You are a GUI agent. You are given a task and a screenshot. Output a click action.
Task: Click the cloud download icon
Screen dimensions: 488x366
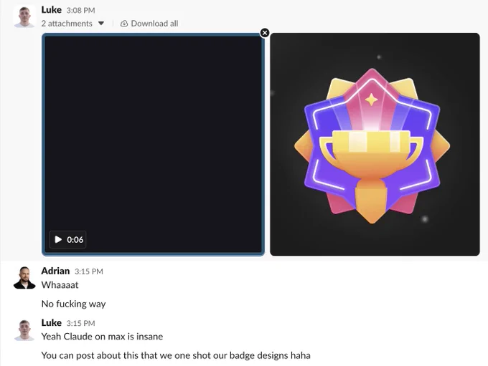point(124,24)
